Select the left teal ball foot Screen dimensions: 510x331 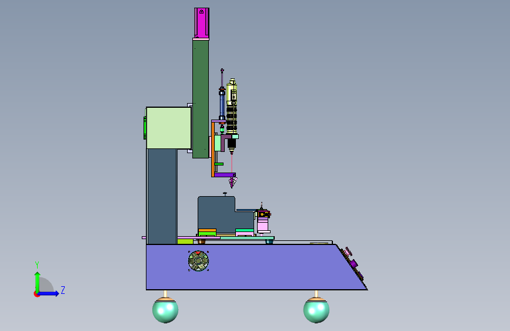(165, 310)
